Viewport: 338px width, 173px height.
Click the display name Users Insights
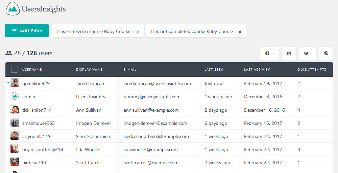[91, 97]
